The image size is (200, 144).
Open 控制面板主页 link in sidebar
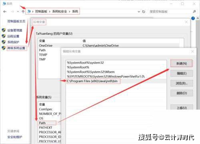pos(16,21)
